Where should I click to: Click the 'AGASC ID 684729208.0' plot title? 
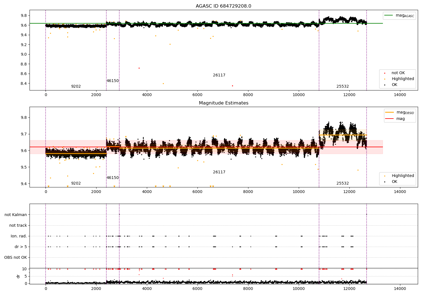tap(223, 6)
